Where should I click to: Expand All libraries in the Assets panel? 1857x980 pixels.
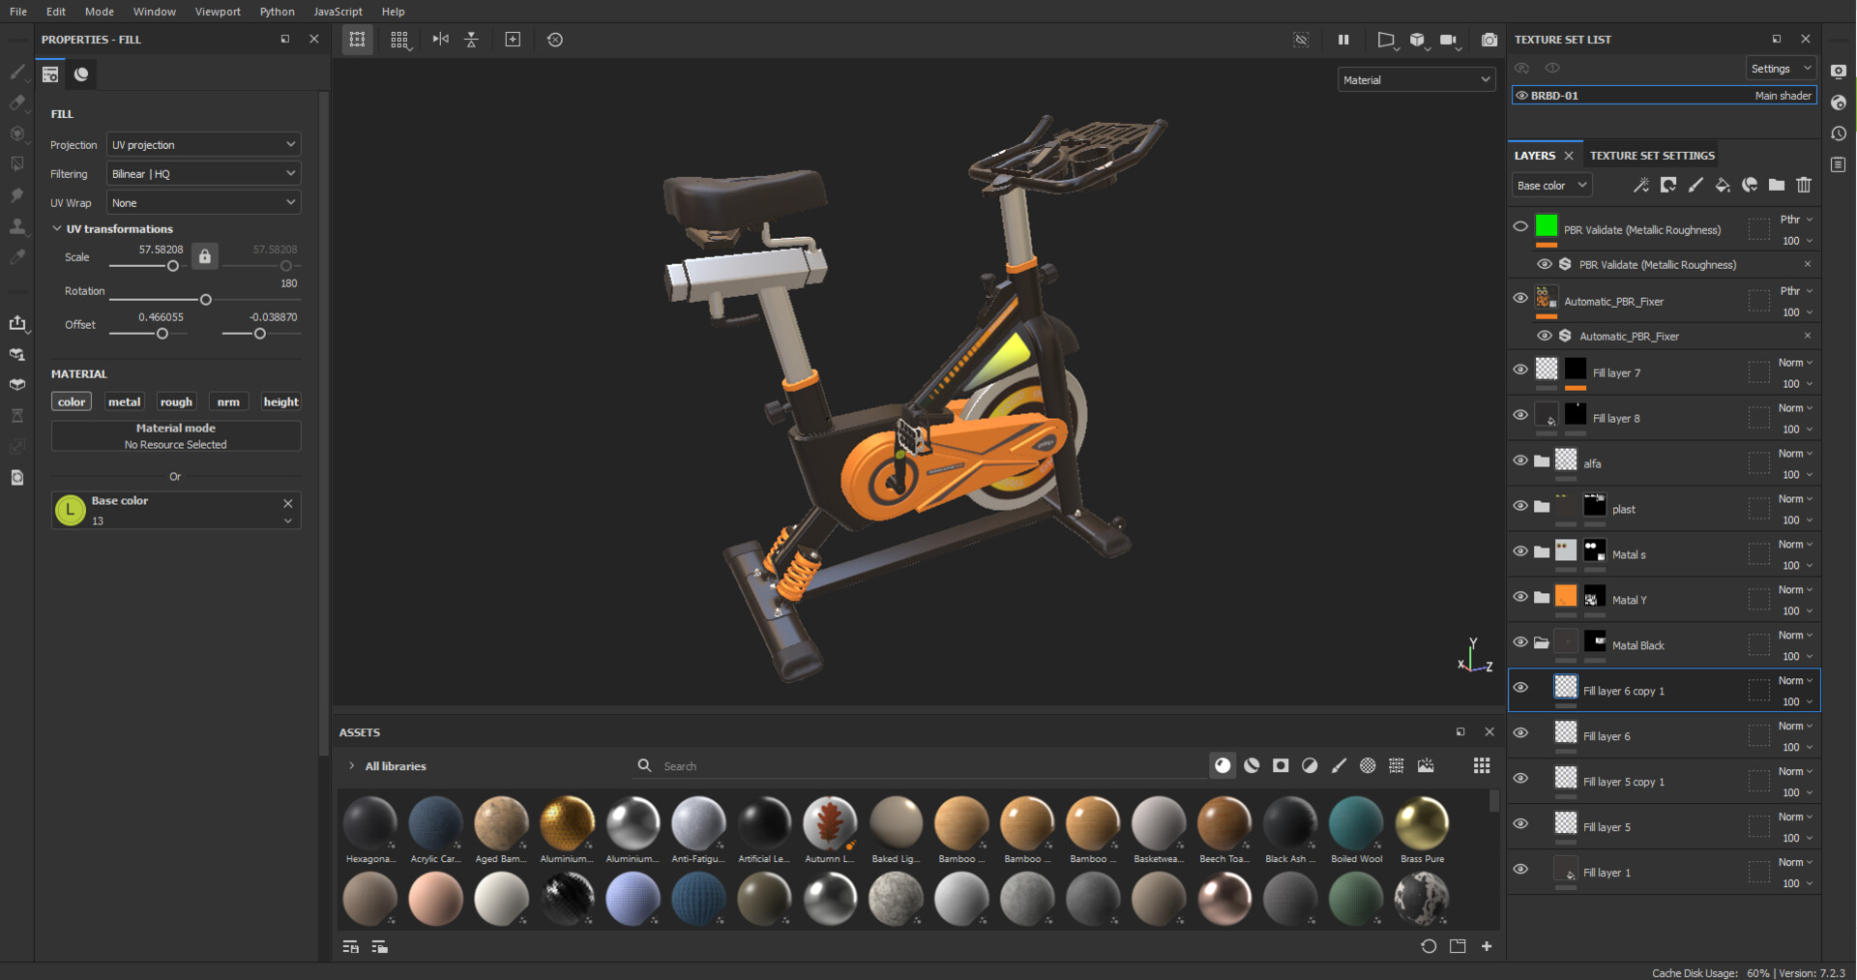pos(351,765)
